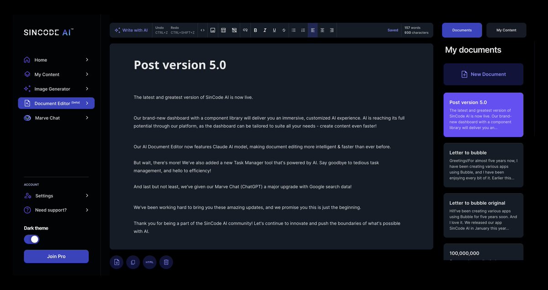Expand the Image Generator chevron arrow

tap(87, 89)
